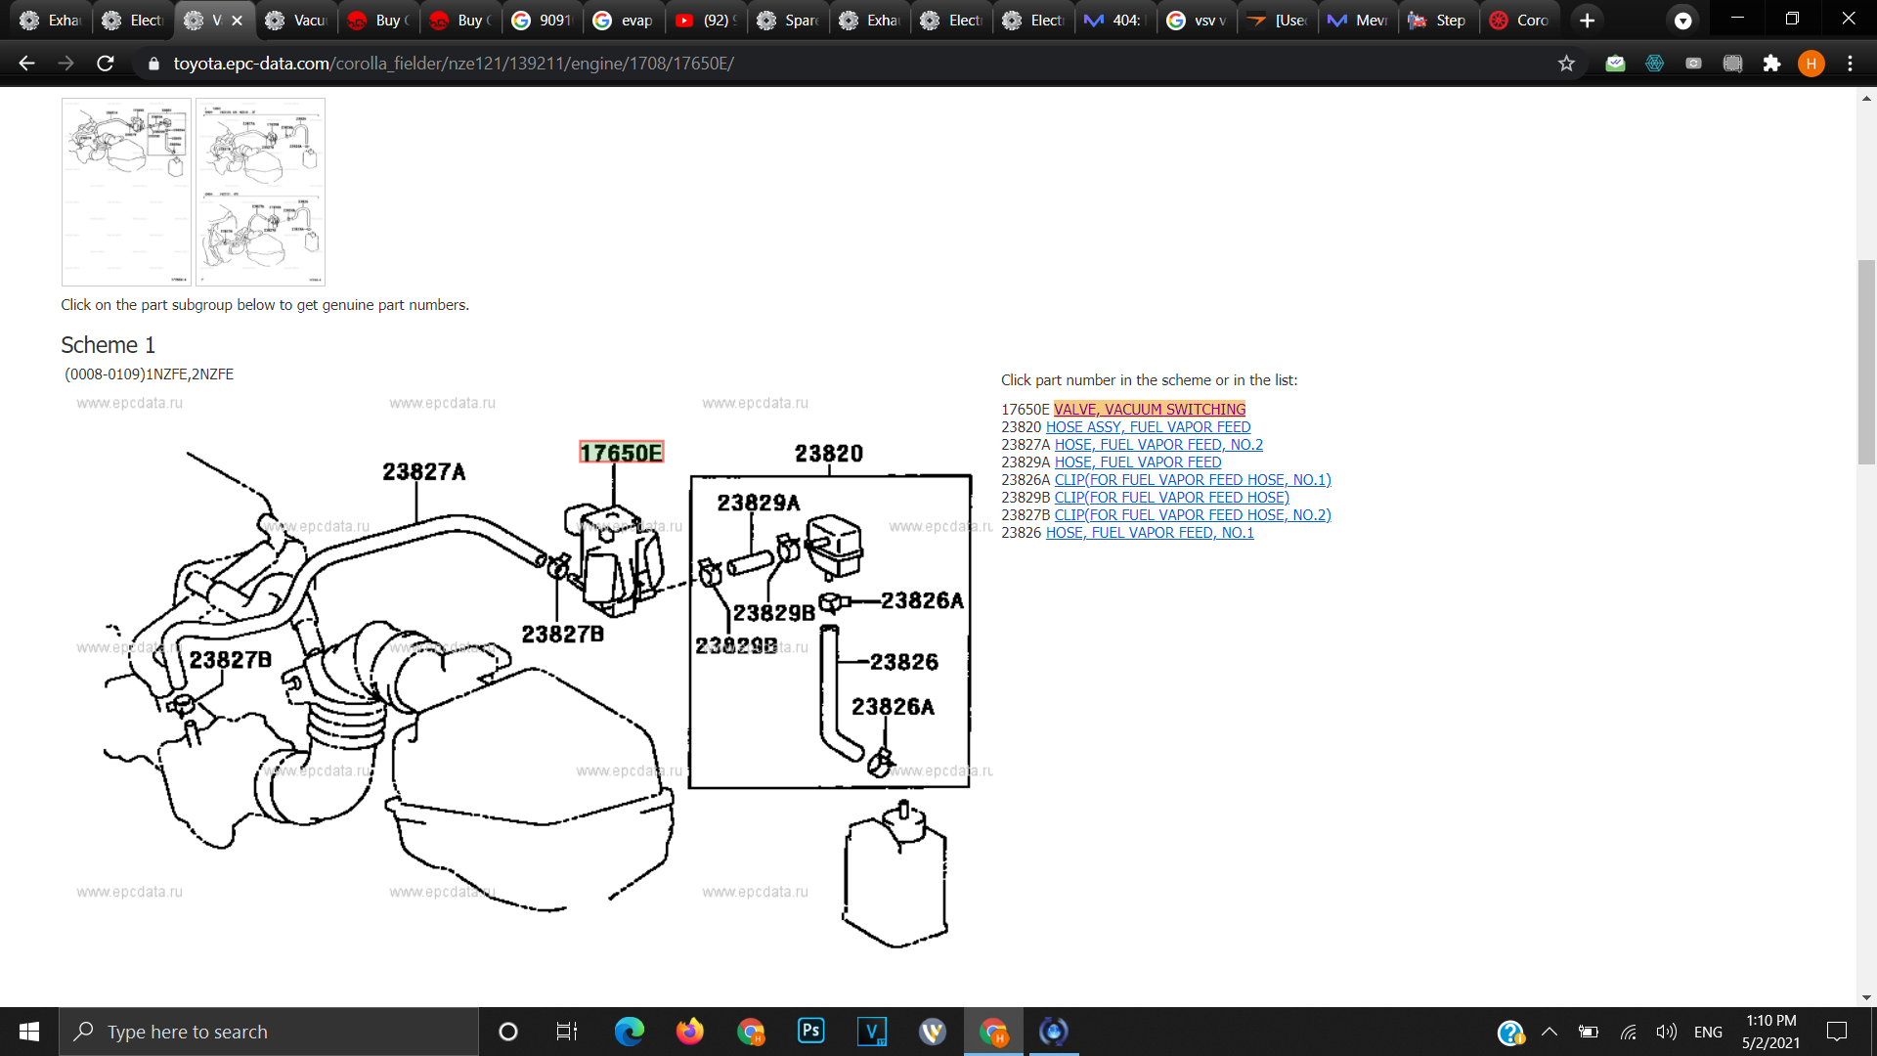The width and height of the screenshot is (1877, 1056).
Task: Click the address bar URL
Action: tap(454, 64)
